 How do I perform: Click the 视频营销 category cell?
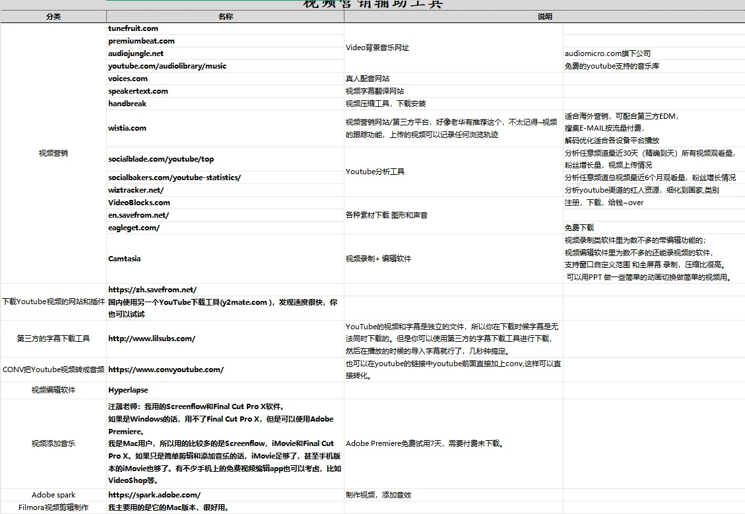[x=53, y=153]
